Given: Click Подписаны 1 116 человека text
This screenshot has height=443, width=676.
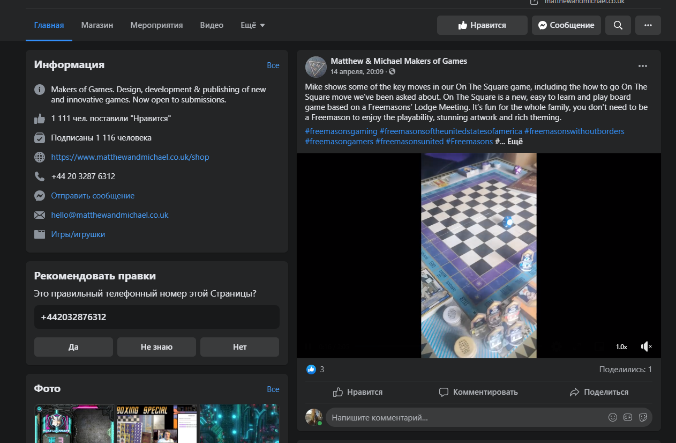Looking at the screenshot, I should point(101,138).
